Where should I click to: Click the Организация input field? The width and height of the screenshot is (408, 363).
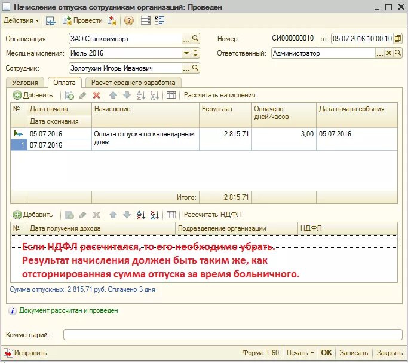tap(125, 39)
